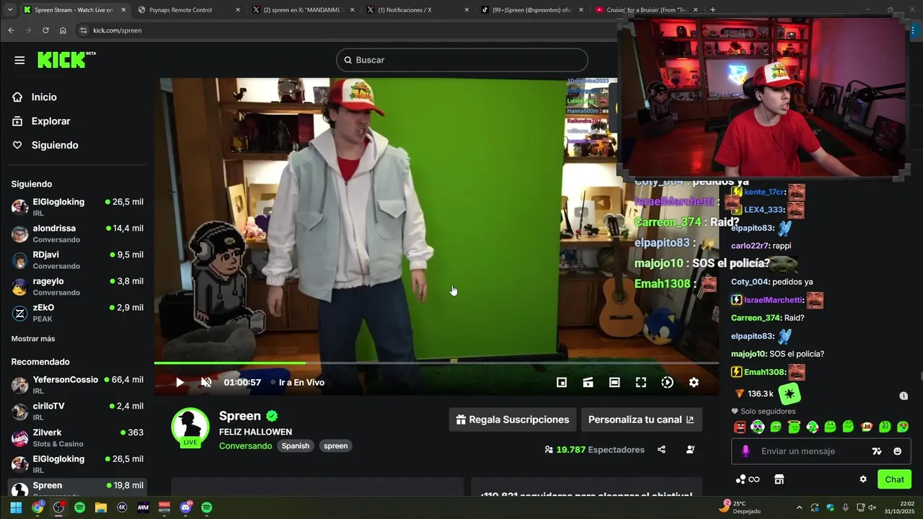Click the 7TV icon in chat input
Screen dimensions: 923x519
[877, 451]
